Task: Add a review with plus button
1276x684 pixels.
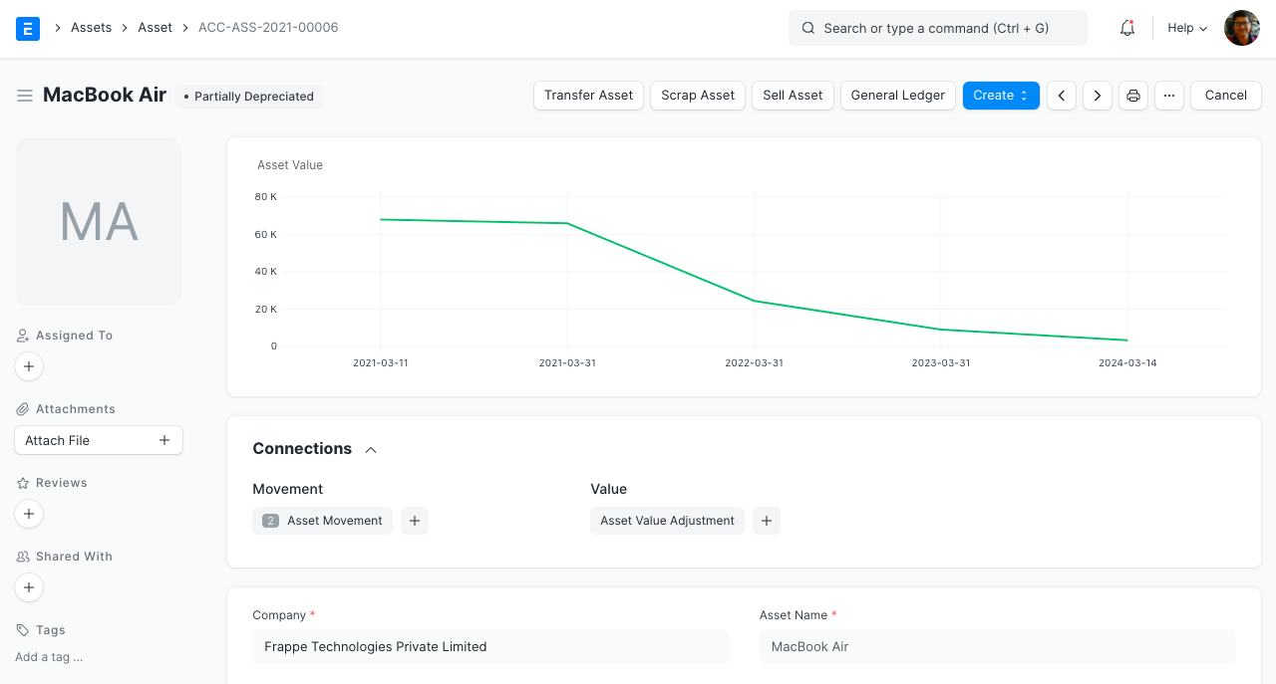Action: pyautogui.click(x=29, y=515)
